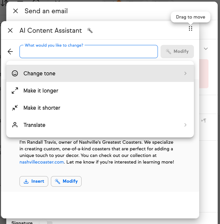This screenshot has width=220, height=224.
Task: Click the smiley face icon for Change tone
Action: [15, 73]
